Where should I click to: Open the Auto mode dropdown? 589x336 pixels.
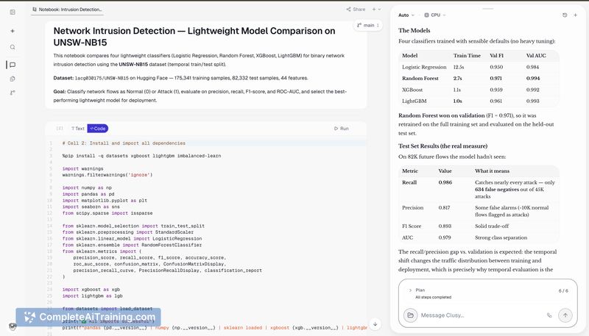pyautogui.click(x=406, y=15)
